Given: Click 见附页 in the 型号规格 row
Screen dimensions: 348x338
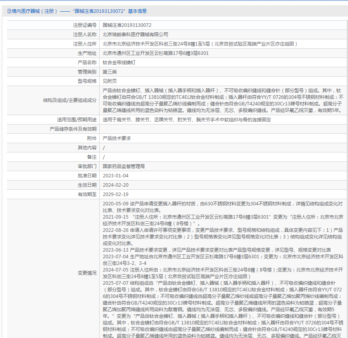Looking at the screenshot, I should 110,81.
